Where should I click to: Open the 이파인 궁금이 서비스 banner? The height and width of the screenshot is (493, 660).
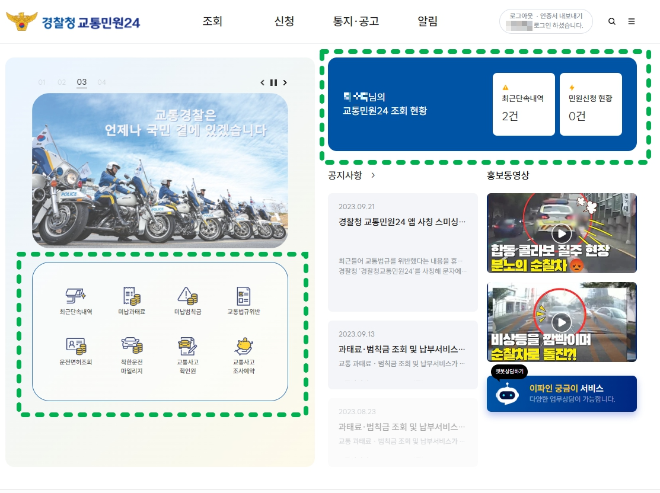(x=562, y=393)
